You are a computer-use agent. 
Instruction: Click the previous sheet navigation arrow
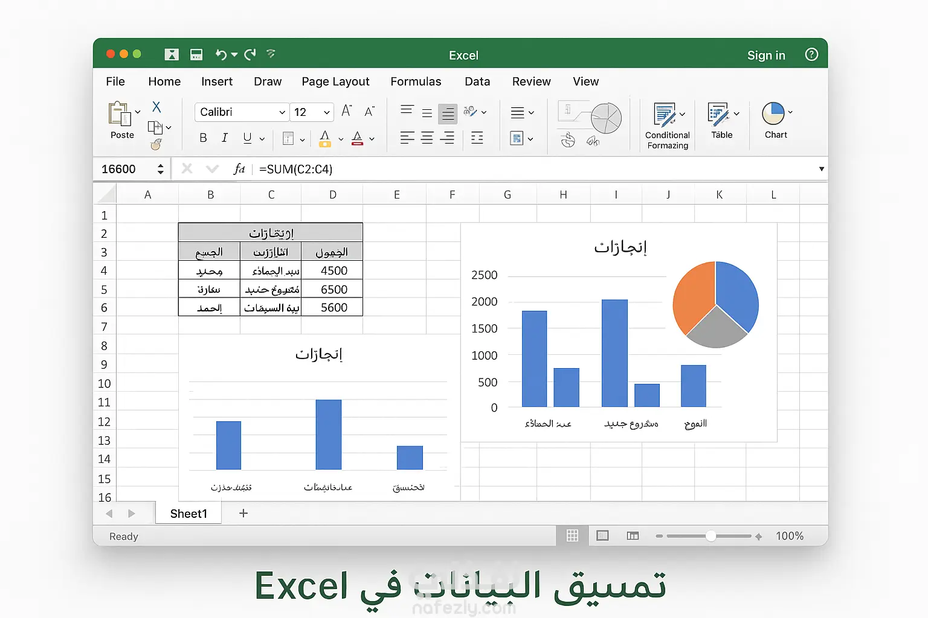pos(109,514)
